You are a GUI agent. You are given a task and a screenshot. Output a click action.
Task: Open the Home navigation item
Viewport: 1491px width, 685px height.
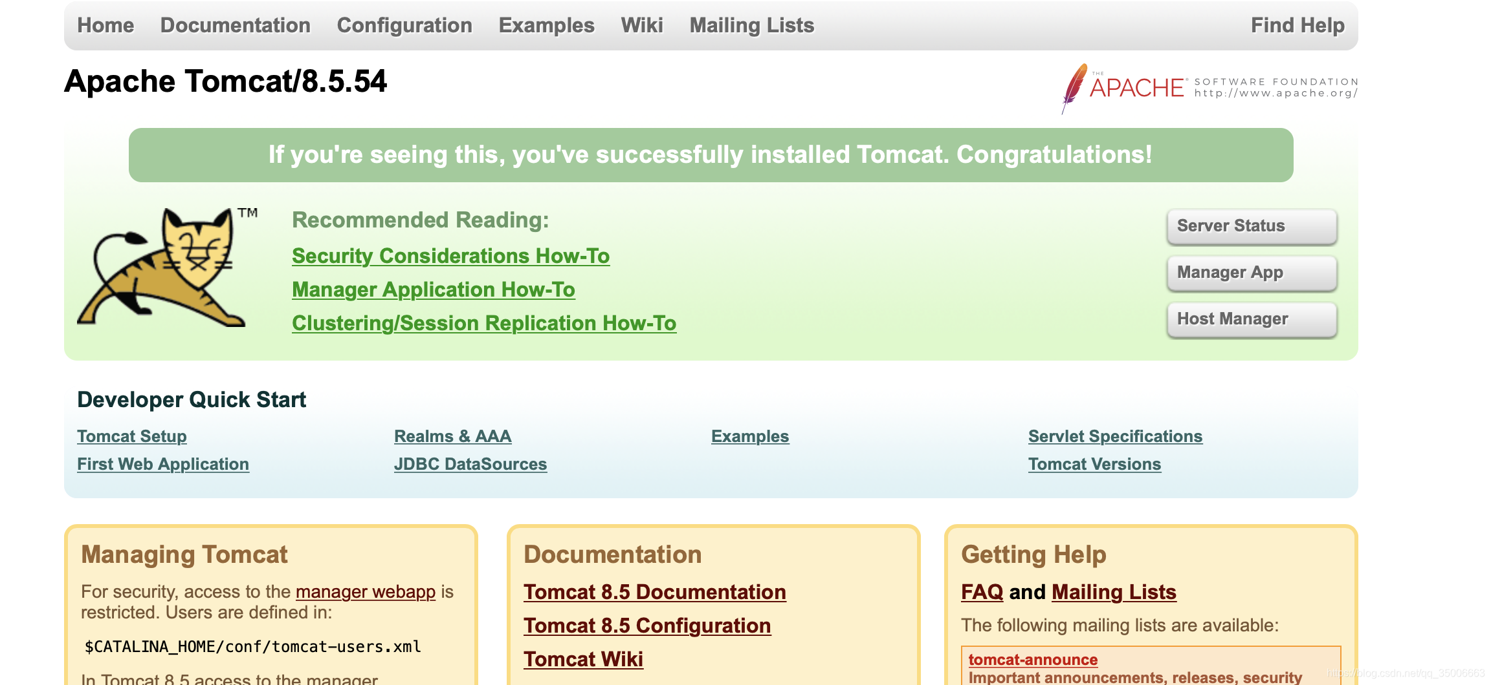click(x=105, y=25)
